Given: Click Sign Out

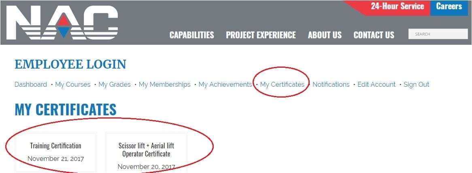Looking at the screenshot, I should [416, 85].
